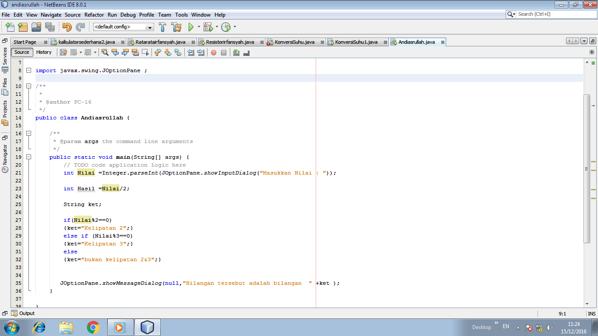Clean and Build with hammer-and-broom icon
The image size is (598, 336).
[x=176, y=27]
